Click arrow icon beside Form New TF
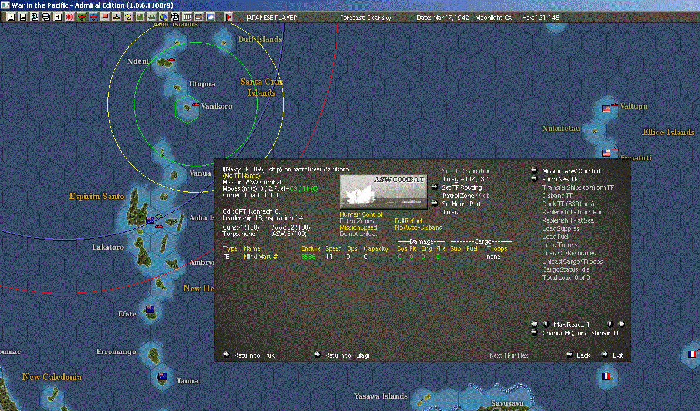This screenshot has height=411, width=700. coord(535,178)
